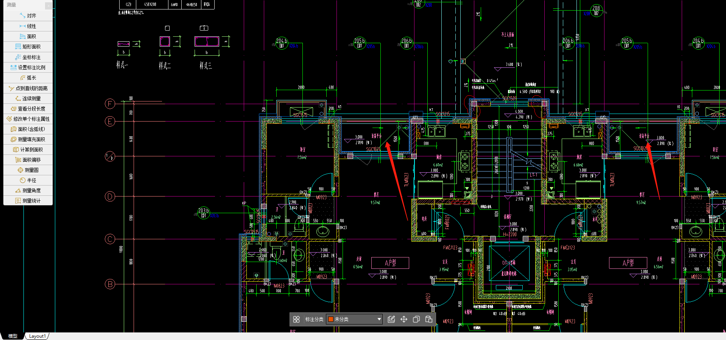Image resolution: width=726 pixels, height=340 pixels.
Task: Click the right A户型 room label
Action: point(628,263)
